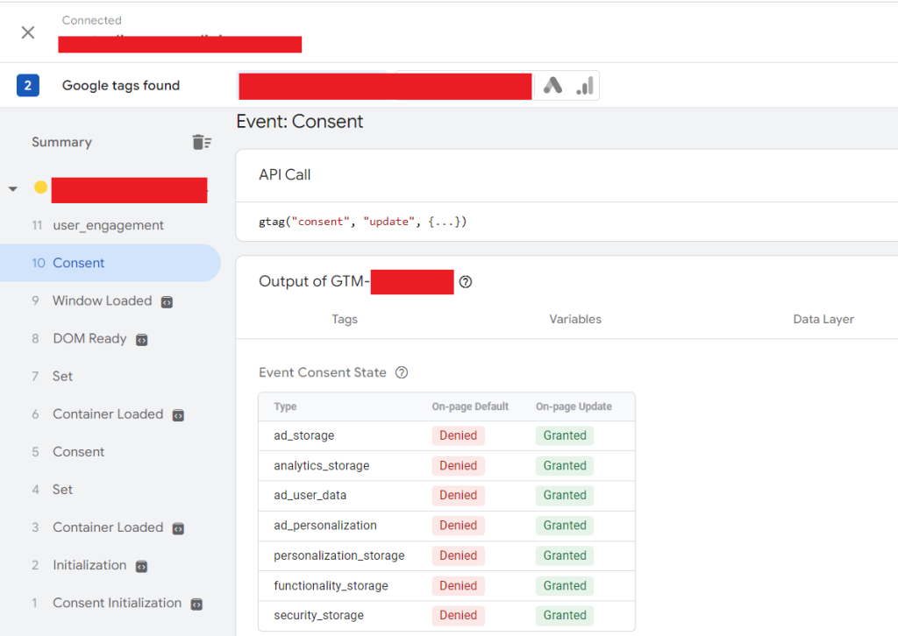Open help icon next to GTM output
898x636 pixels.
466,282
